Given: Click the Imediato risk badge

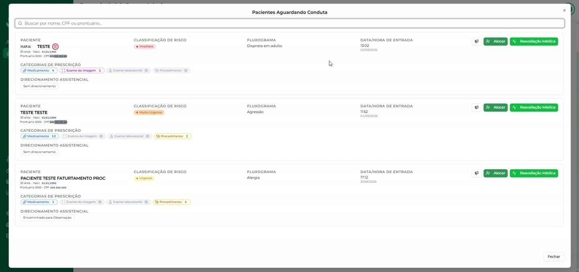Looking at the screenshot, I should coord(145,47).
